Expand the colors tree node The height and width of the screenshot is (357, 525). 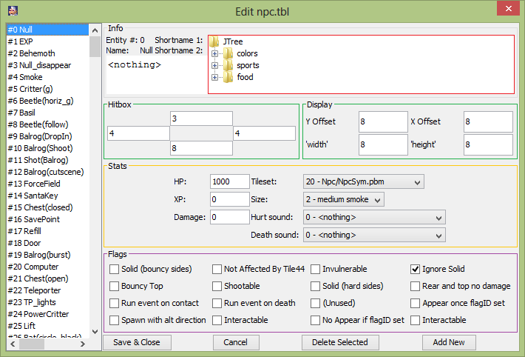click(x=214, y=53)
